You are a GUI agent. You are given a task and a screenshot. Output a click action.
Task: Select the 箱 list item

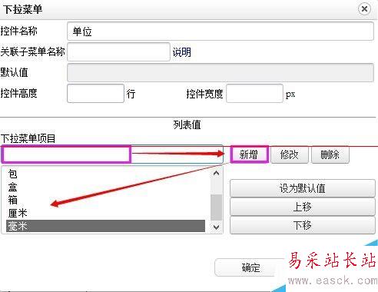[x=105, y=200]
